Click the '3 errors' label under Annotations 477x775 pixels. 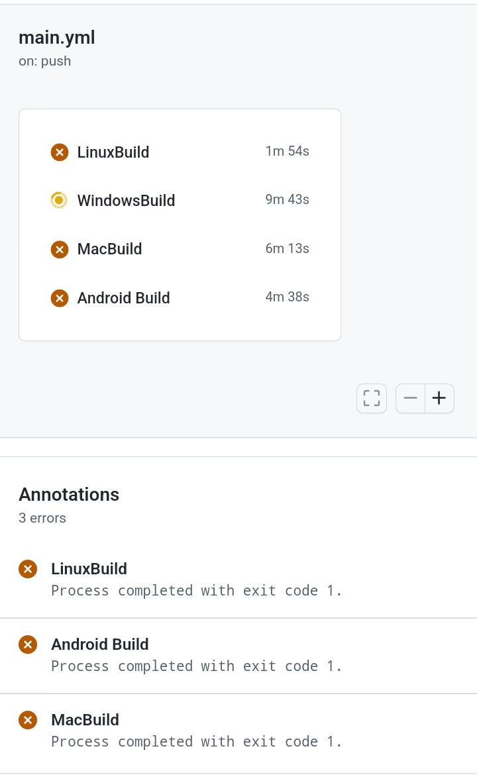pos(42,518)
